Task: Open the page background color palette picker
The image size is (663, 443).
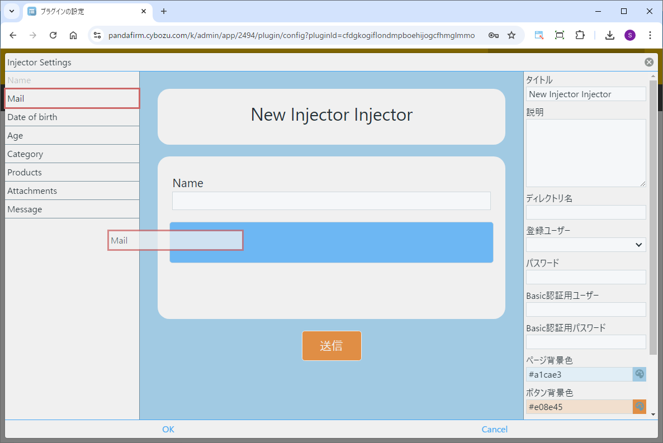Action: click(639, 374)
